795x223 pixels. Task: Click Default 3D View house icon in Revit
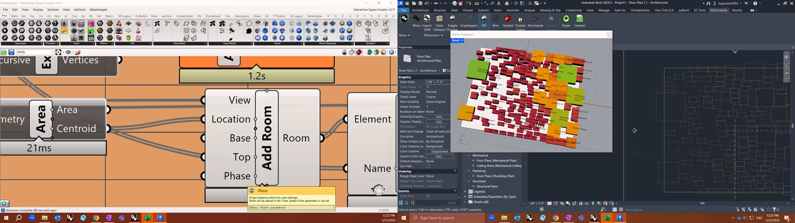pyautogui.click(x=508, y=3)
